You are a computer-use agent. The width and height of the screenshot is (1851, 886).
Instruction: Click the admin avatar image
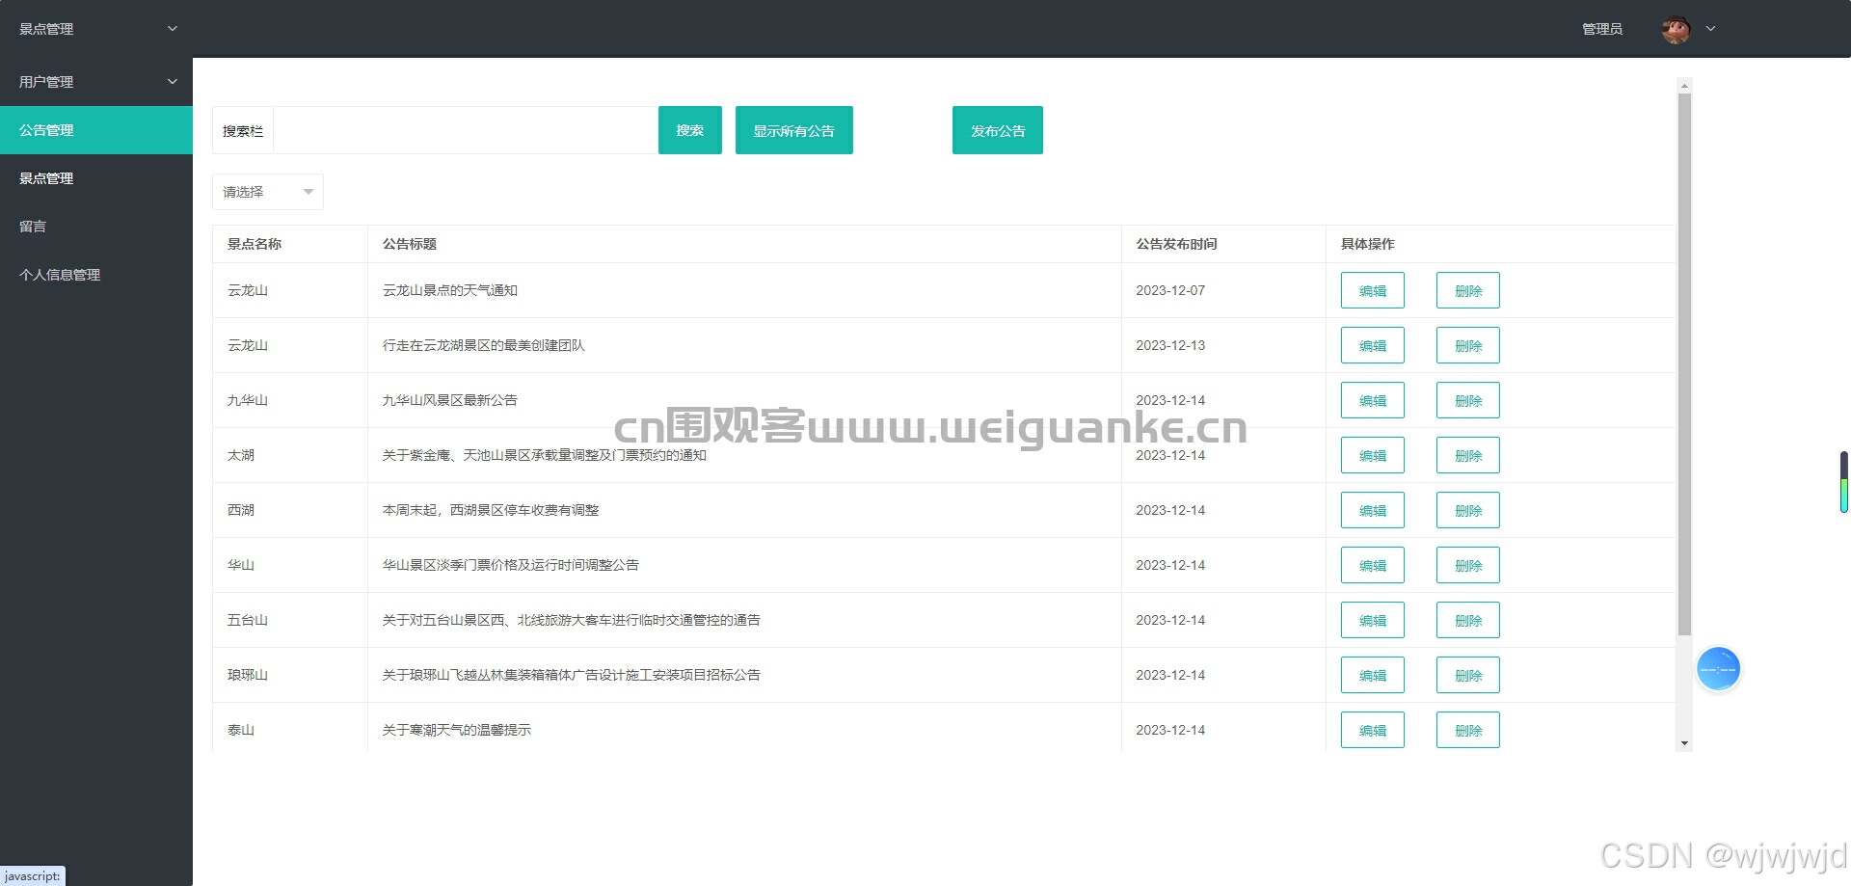(1676, 29)
